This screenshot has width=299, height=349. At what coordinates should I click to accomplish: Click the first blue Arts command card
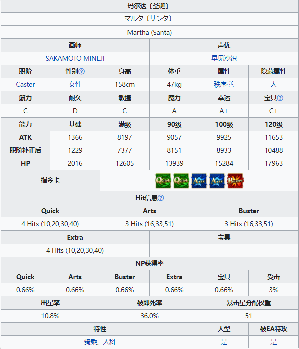tap(199, 181)
